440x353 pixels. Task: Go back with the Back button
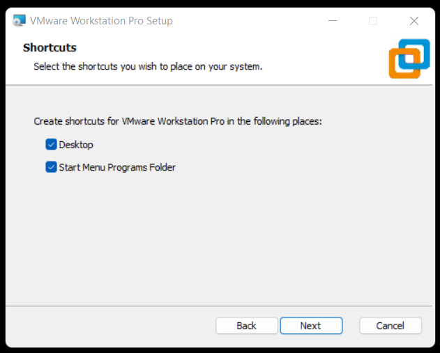(x=246, y=326)
